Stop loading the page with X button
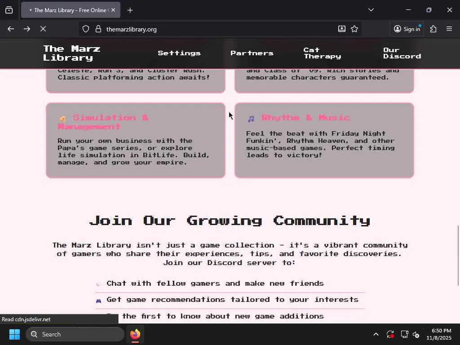This screenshot has width=460, height=345. click(43, 29)
